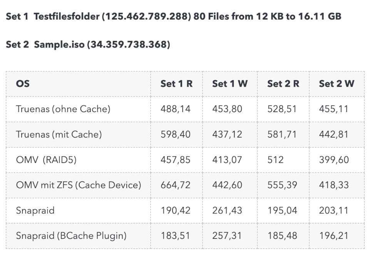Select the Truenas (ohne Cache) row label

(x=63, y=109)
